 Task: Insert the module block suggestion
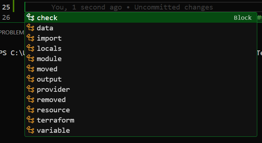141,59
